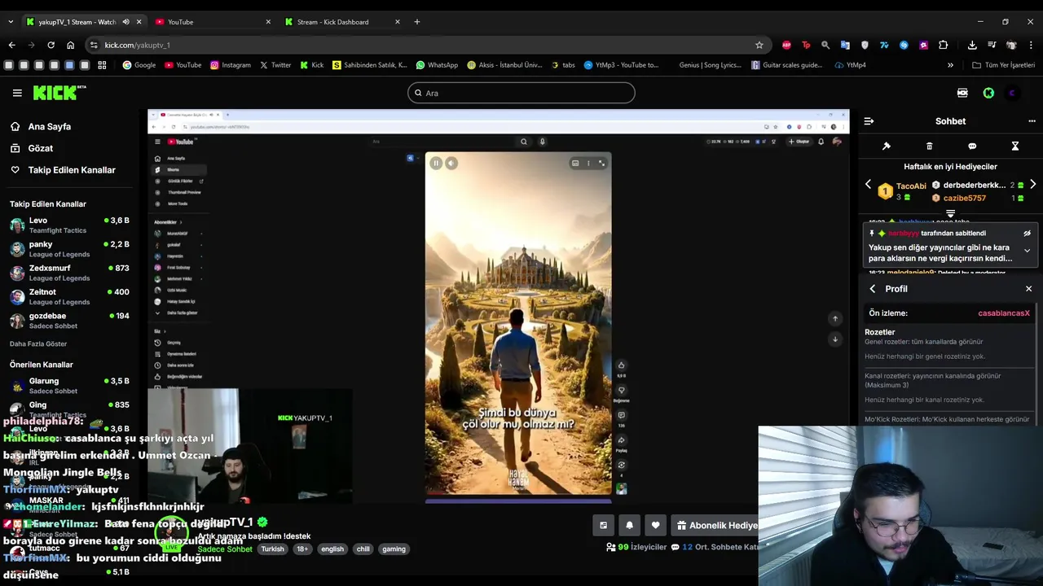The image size is (1043, 586).
Task: Collapse the Sohbet chat panel
Action: point(869,121)
